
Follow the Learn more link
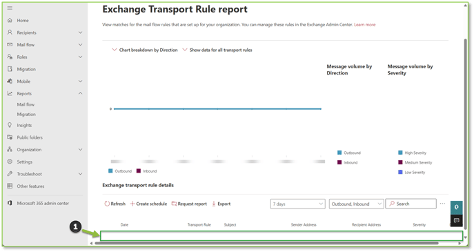tap(364, 25)
